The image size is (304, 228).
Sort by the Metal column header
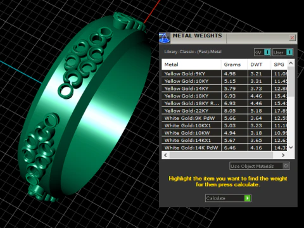(x=191, y=65)
